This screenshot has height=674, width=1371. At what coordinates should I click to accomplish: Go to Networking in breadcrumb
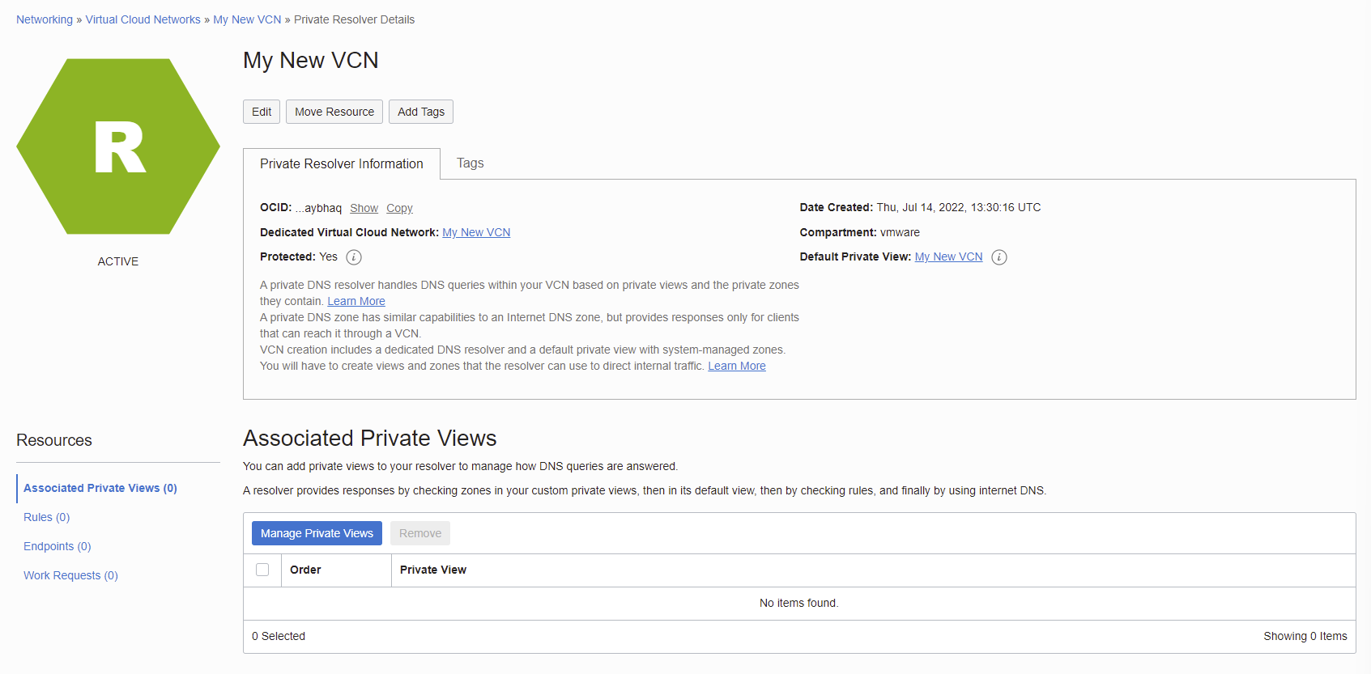click(x=45, y=19)
